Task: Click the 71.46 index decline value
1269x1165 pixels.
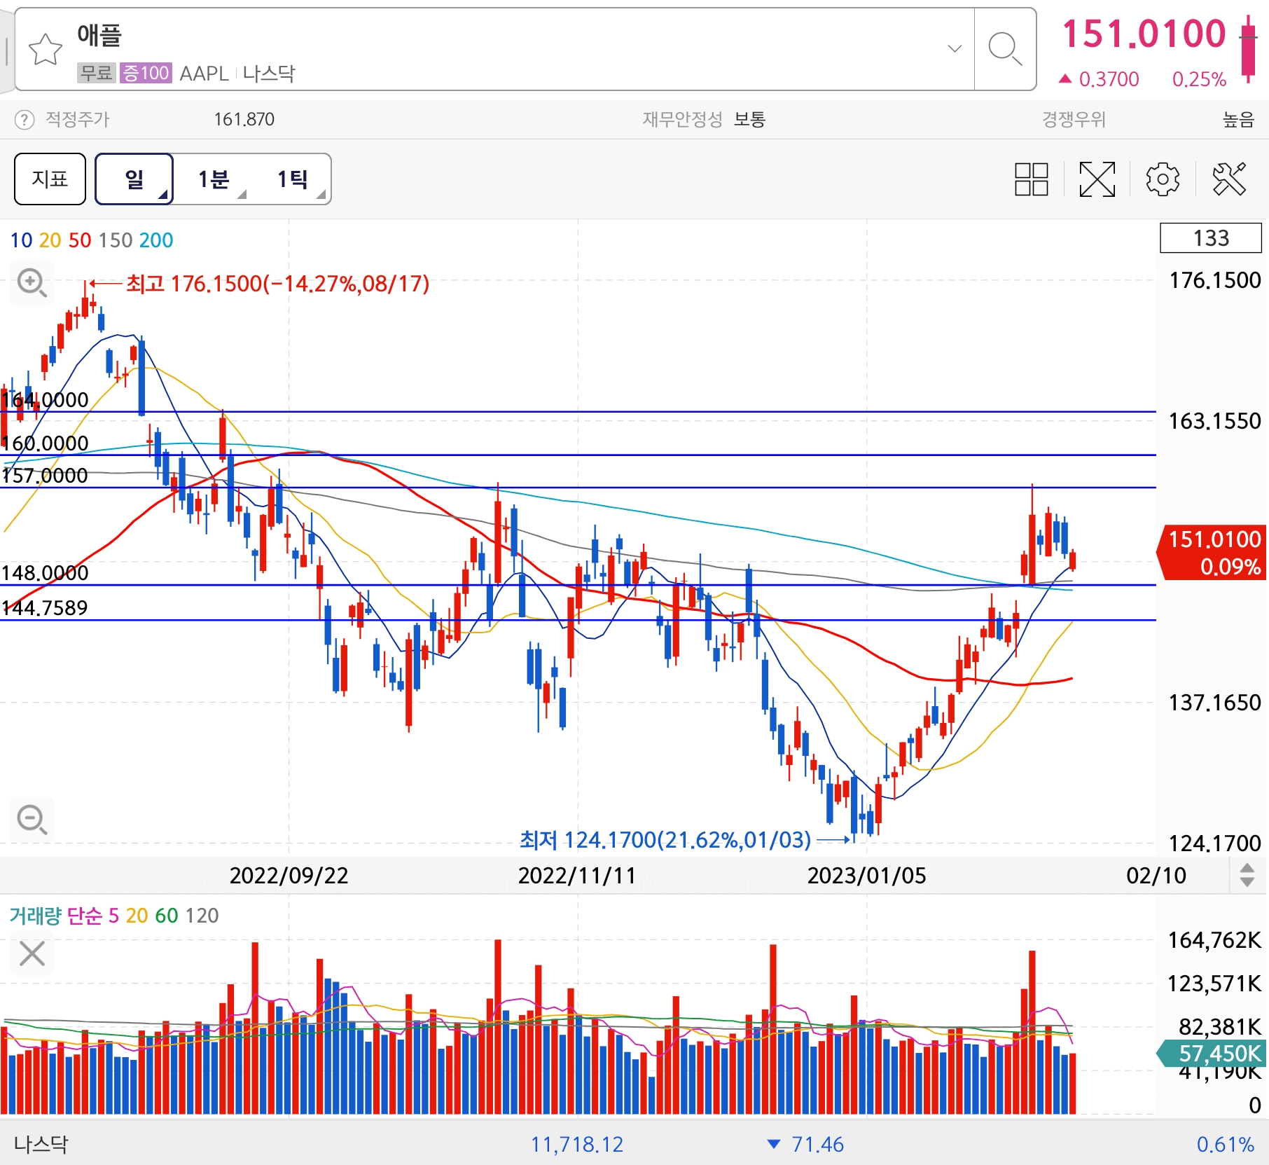Action: coord(817,1144)
